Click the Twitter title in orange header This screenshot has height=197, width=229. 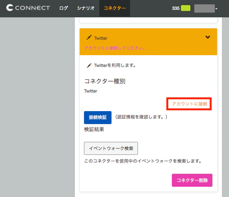coord(101,38)
